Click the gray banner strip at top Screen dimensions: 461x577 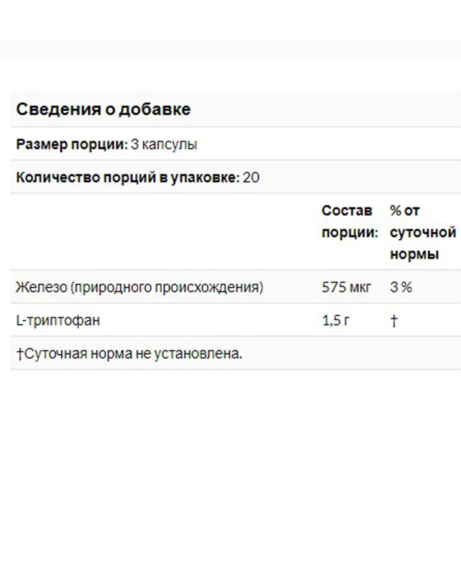(230, 49)
